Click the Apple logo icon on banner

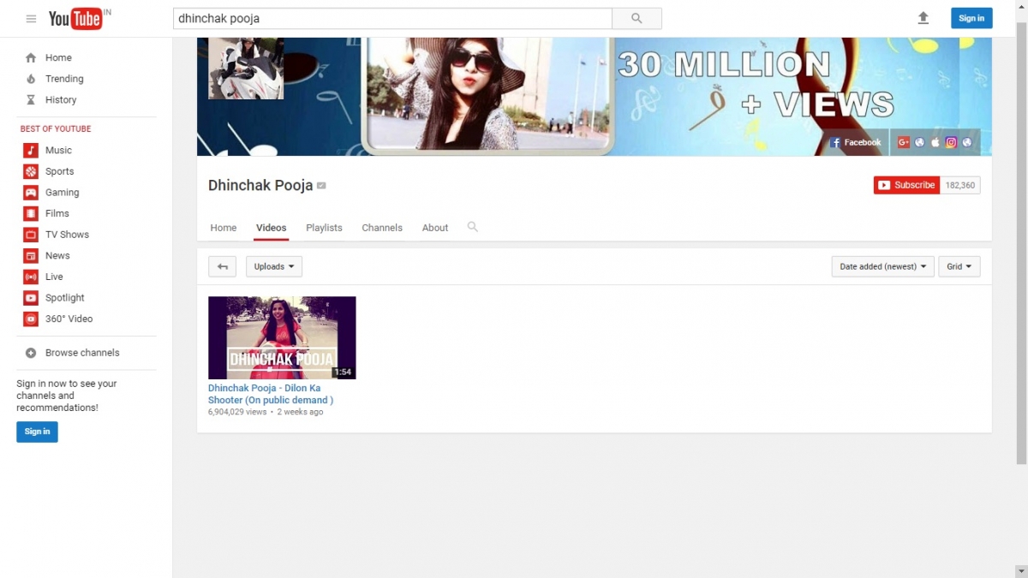pyautogui.click(x=935, y=143)
